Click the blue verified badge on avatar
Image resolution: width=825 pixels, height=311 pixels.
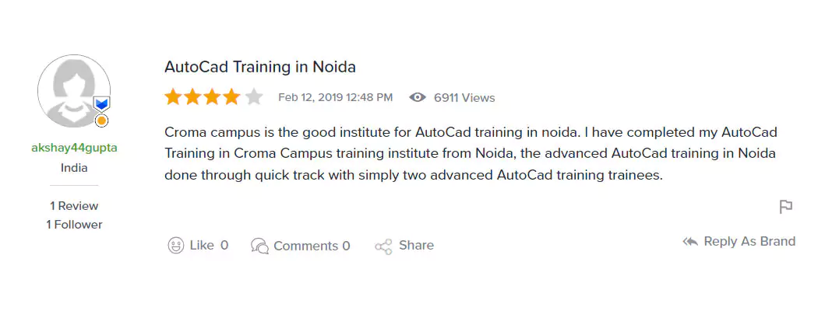pyautogui.click(x=101, y=104)
